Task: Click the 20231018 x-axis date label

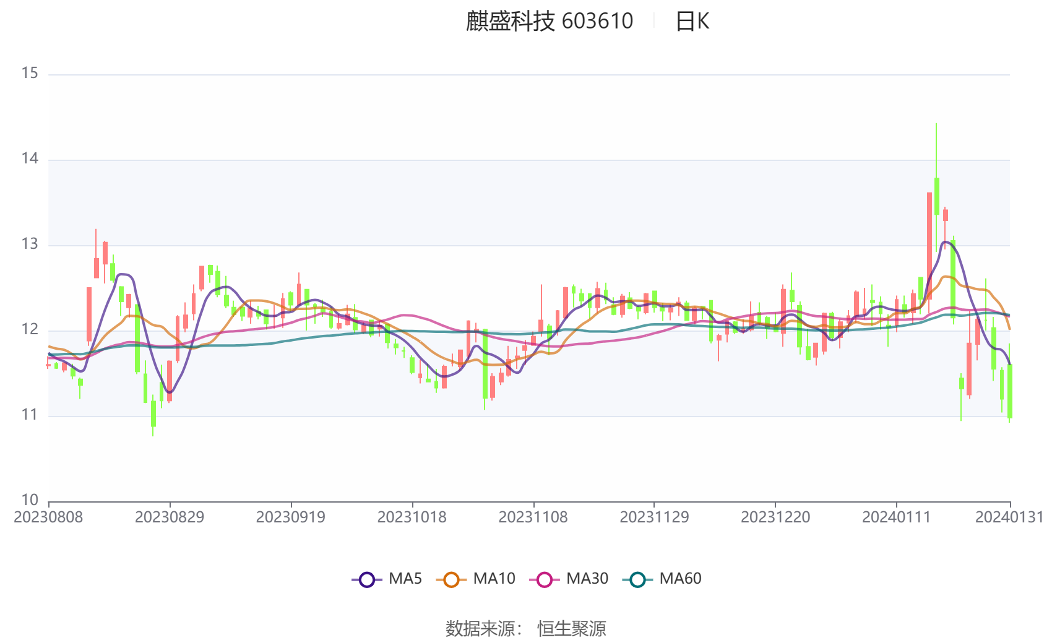Action: [x=412, y=517]
